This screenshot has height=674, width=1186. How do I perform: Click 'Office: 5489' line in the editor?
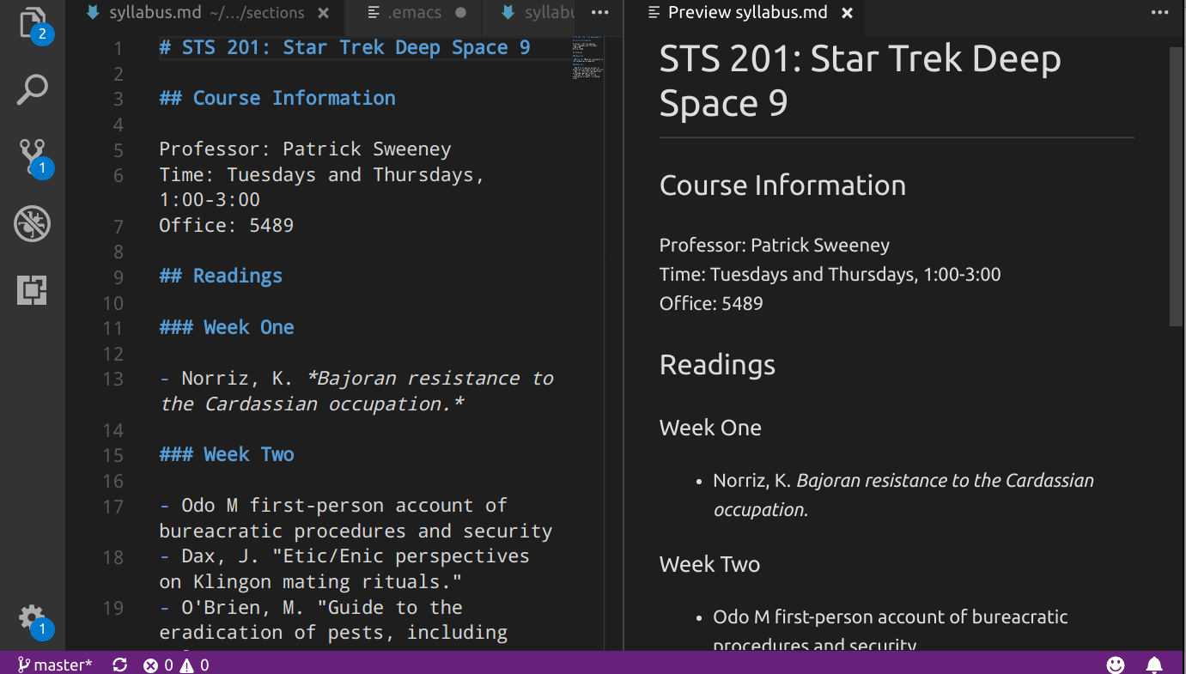click(227, 226)
